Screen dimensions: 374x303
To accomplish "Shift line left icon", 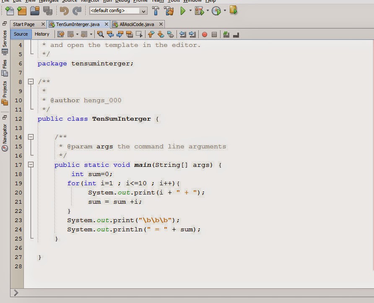I will point(183,34).
